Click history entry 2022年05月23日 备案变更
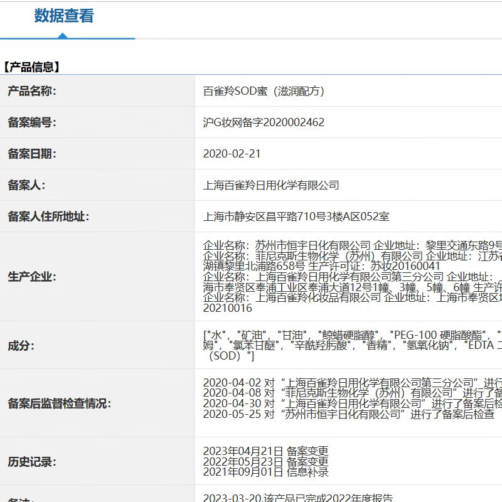The width and height of the screenshot is (502, 502). point(265,461)
